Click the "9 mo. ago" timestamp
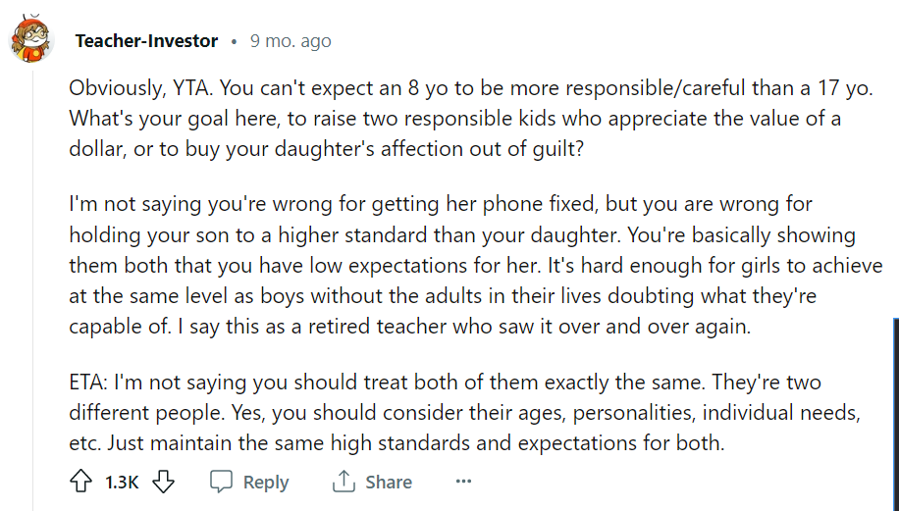 (291, 40)
